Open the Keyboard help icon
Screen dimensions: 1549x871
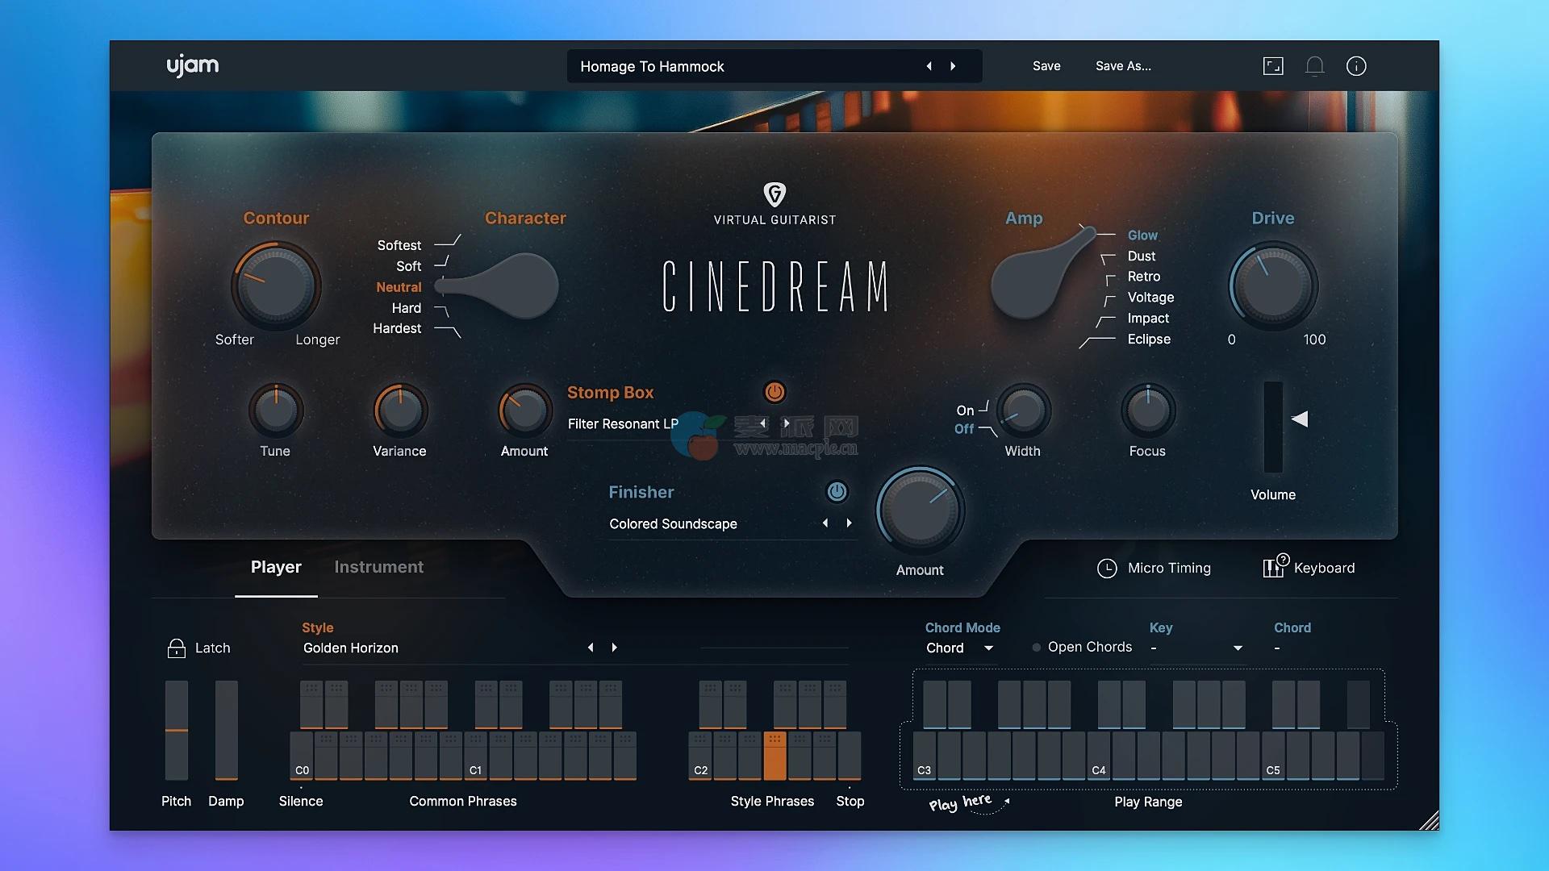tap(1275, 567)
